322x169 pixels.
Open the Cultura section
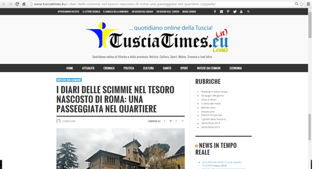click(x=148, y=68)
